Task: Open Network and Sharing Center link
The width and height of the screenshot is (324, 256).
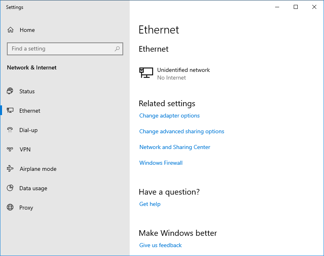Action: [x=175, y=147]
